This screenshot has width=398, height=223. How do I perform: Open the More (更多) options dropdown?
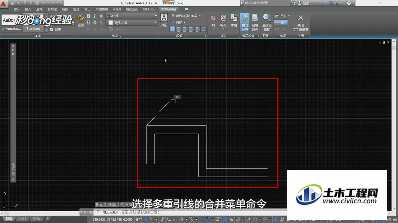click(282, 16)
